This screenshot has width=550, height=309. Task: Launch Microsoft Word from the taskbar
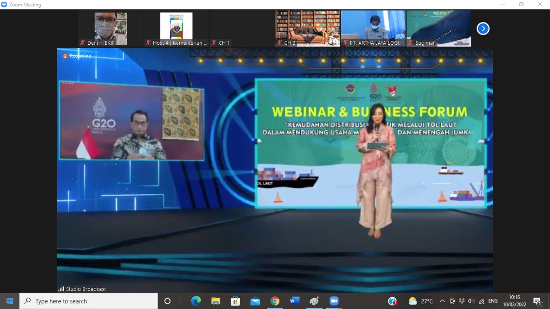tap(294, 301)
